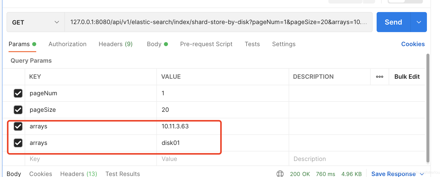The image size is (442, 177).
Task: Click the 10.11.3.63 value cell
Action: click(x=223, y=126)
